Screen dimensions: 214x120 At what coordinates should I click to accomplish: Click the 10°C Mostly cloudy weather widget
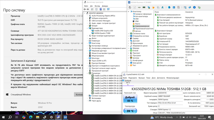pyautogui.click(x=161, y=117)
